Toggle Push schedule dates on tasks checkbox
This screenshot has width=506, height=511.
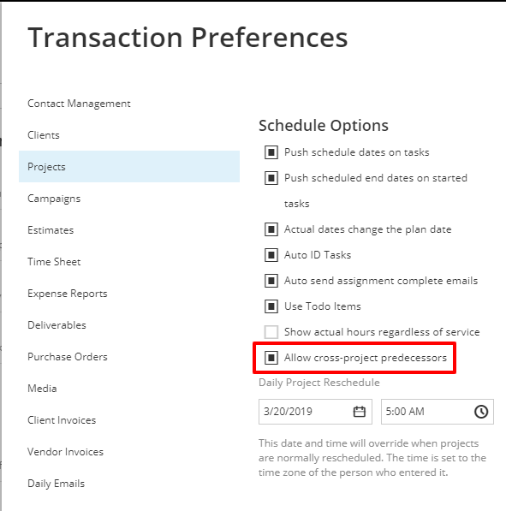pos(271,152)
